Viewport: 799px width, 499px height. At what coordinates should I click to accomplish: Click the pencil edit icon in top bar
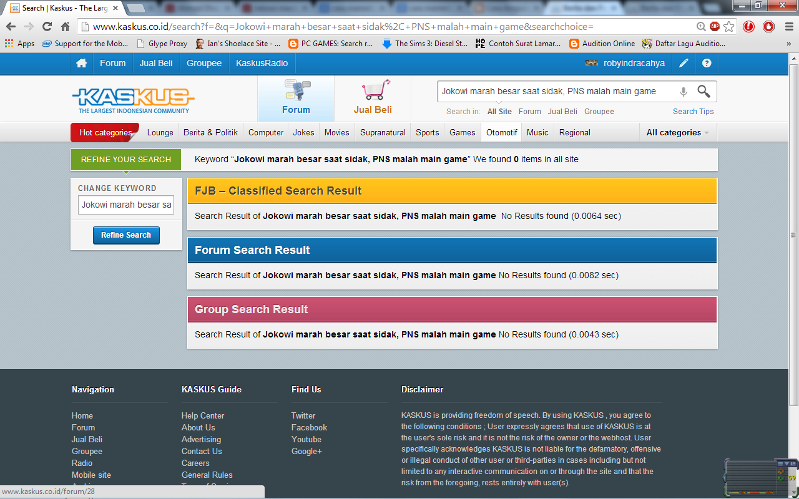click(684, 63)
